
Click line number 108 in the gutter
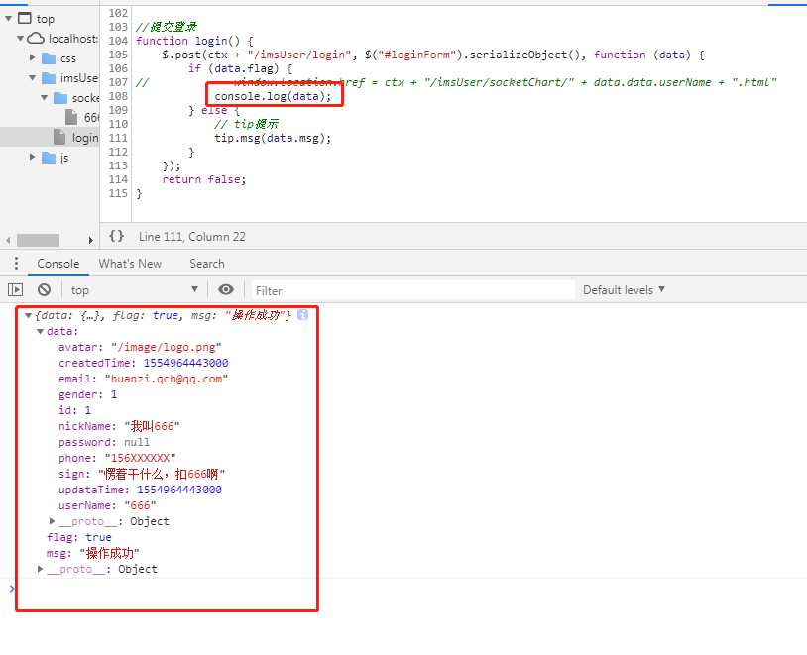click(118, 96)
